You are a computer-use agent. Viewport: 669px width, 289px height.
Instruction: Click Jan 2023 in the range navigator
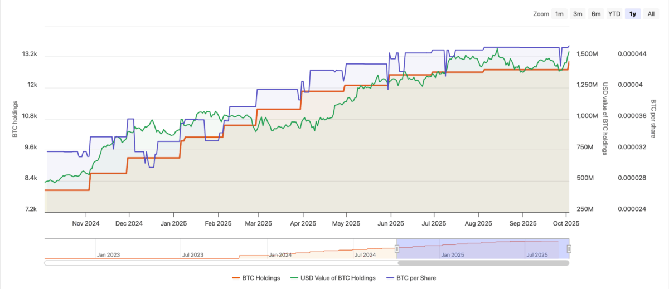(x=109, y=255)
